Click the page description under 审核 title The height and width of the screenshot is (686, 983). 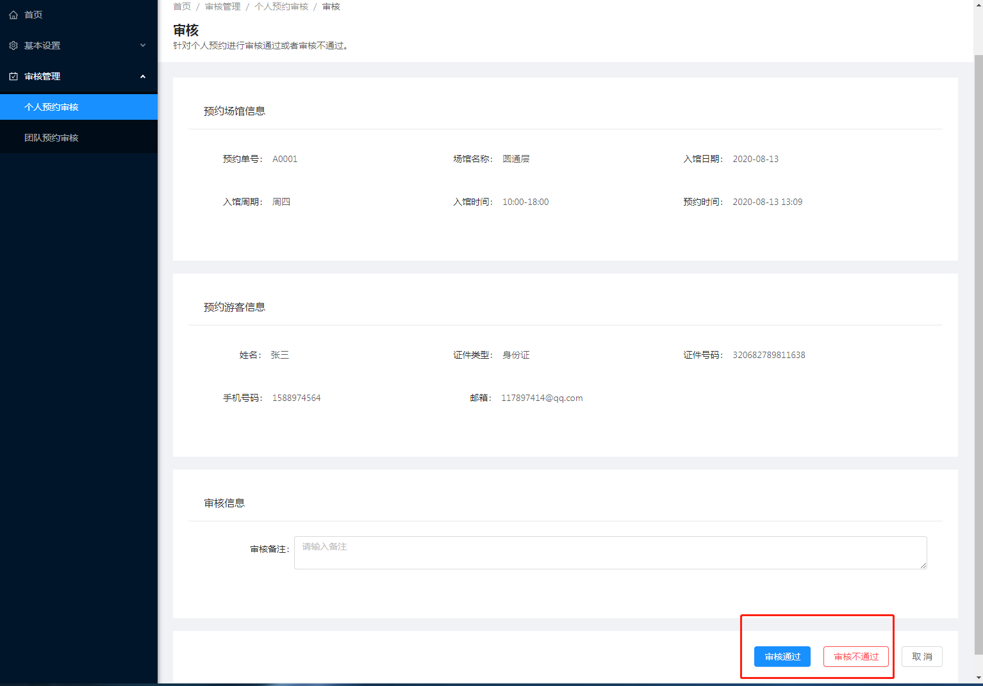point(261,45)
